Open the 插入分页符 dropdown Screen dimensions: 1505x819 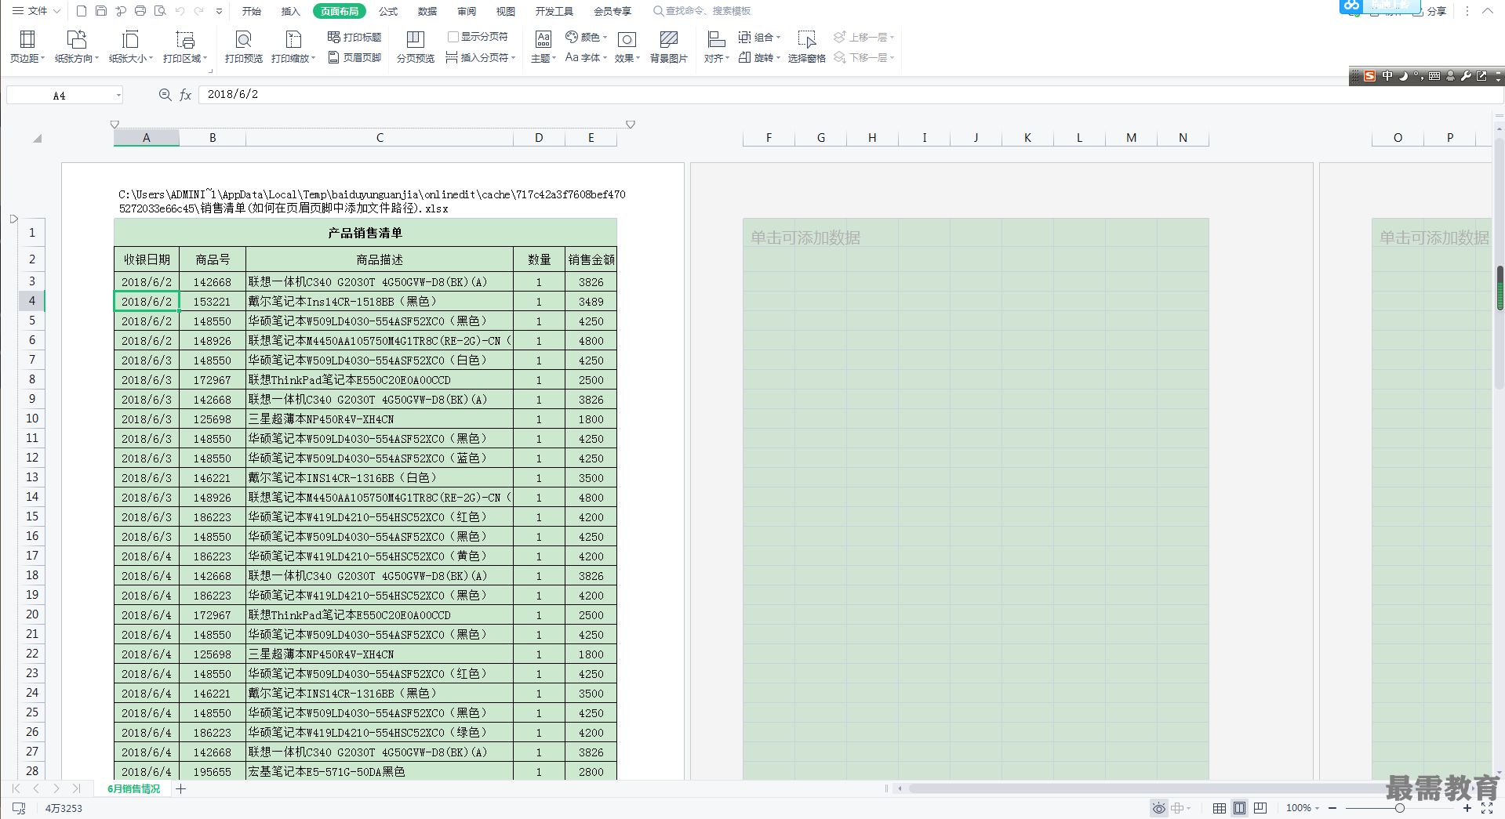click(x=481, y=57)
